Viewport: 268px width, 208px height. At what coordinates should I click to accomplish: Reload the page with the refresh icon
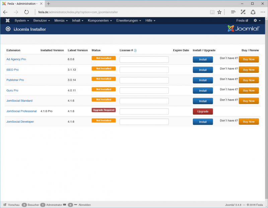(26, 12)
